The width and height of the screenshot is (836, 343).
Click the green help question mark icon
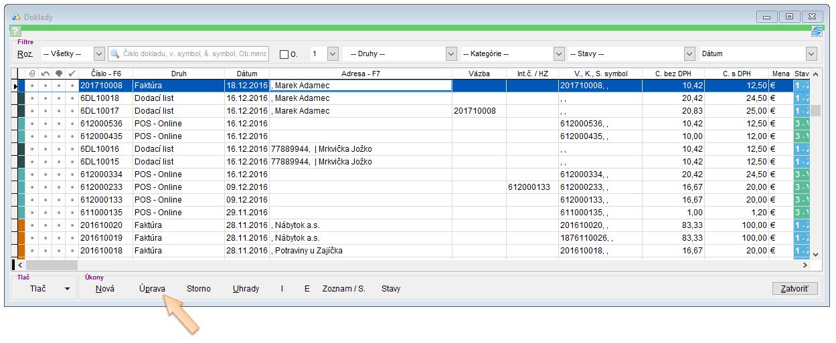click(x=16, y=31)
